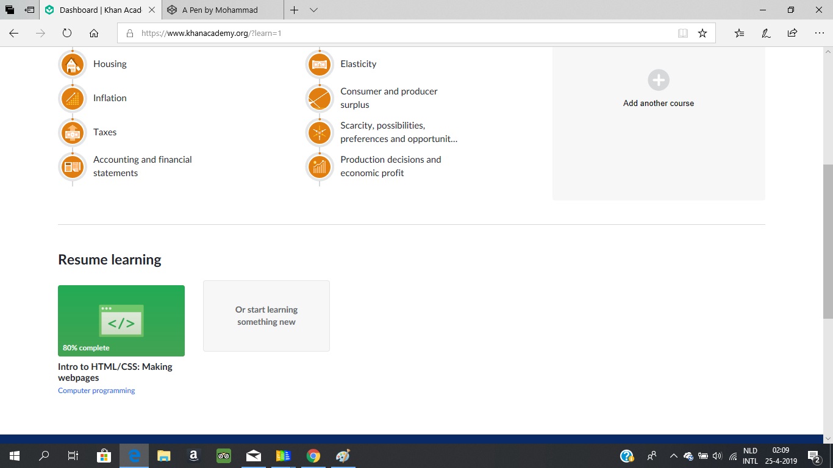The width and height of the screenshot is (833, 468).
Task: Click the Taxes text link
Action: [x=105, y=132]
